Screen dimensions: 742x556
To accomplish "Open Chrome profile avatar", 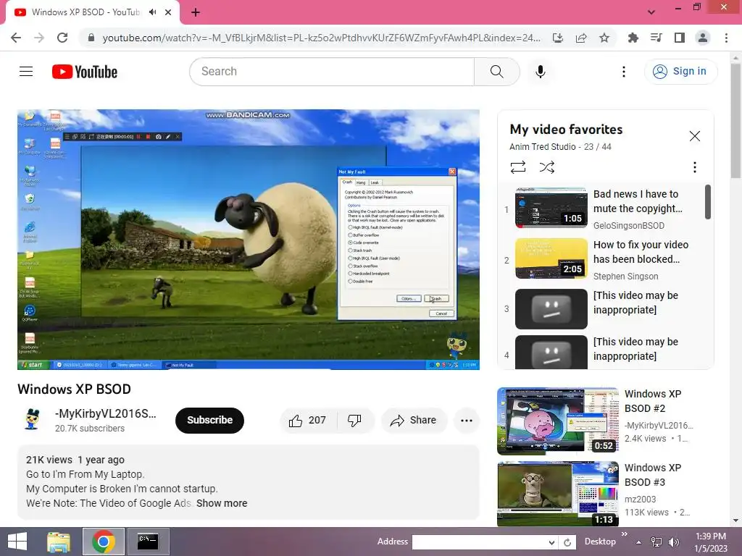I will (x=703, y=38).
